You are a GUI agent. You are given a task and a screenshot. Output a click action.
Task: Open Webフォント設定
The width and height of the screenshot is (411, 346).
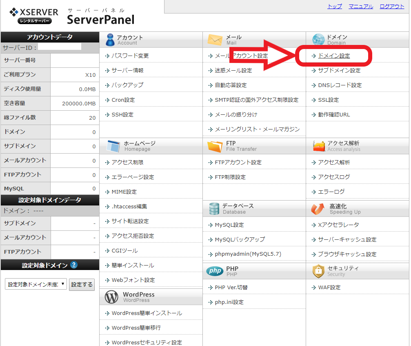133,280
